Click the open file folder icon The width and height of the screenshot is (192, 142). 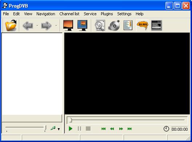11,25
